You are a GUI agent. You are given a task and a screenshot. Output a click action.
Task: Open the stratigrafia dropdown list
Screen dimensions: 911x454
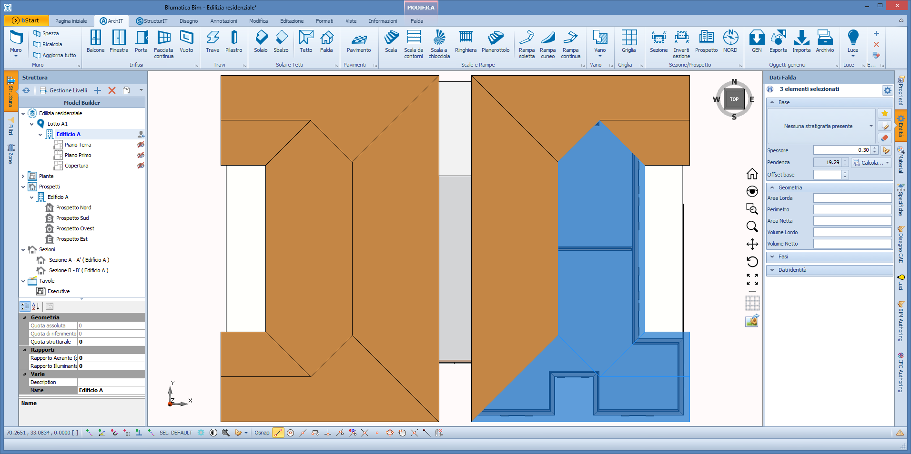871,126
